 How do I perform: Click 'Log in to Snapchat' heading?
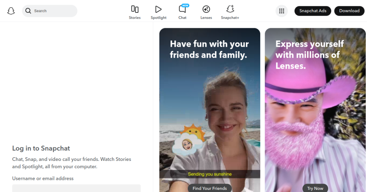tap(41, 148)
